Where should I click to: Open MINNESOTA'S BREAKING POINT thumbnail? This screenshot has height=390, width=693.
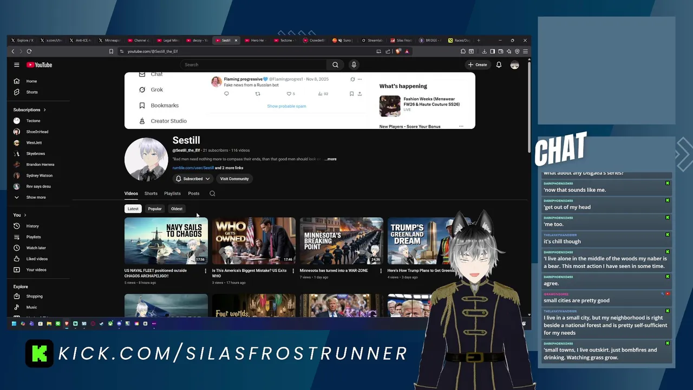click(x=342, y=241)
